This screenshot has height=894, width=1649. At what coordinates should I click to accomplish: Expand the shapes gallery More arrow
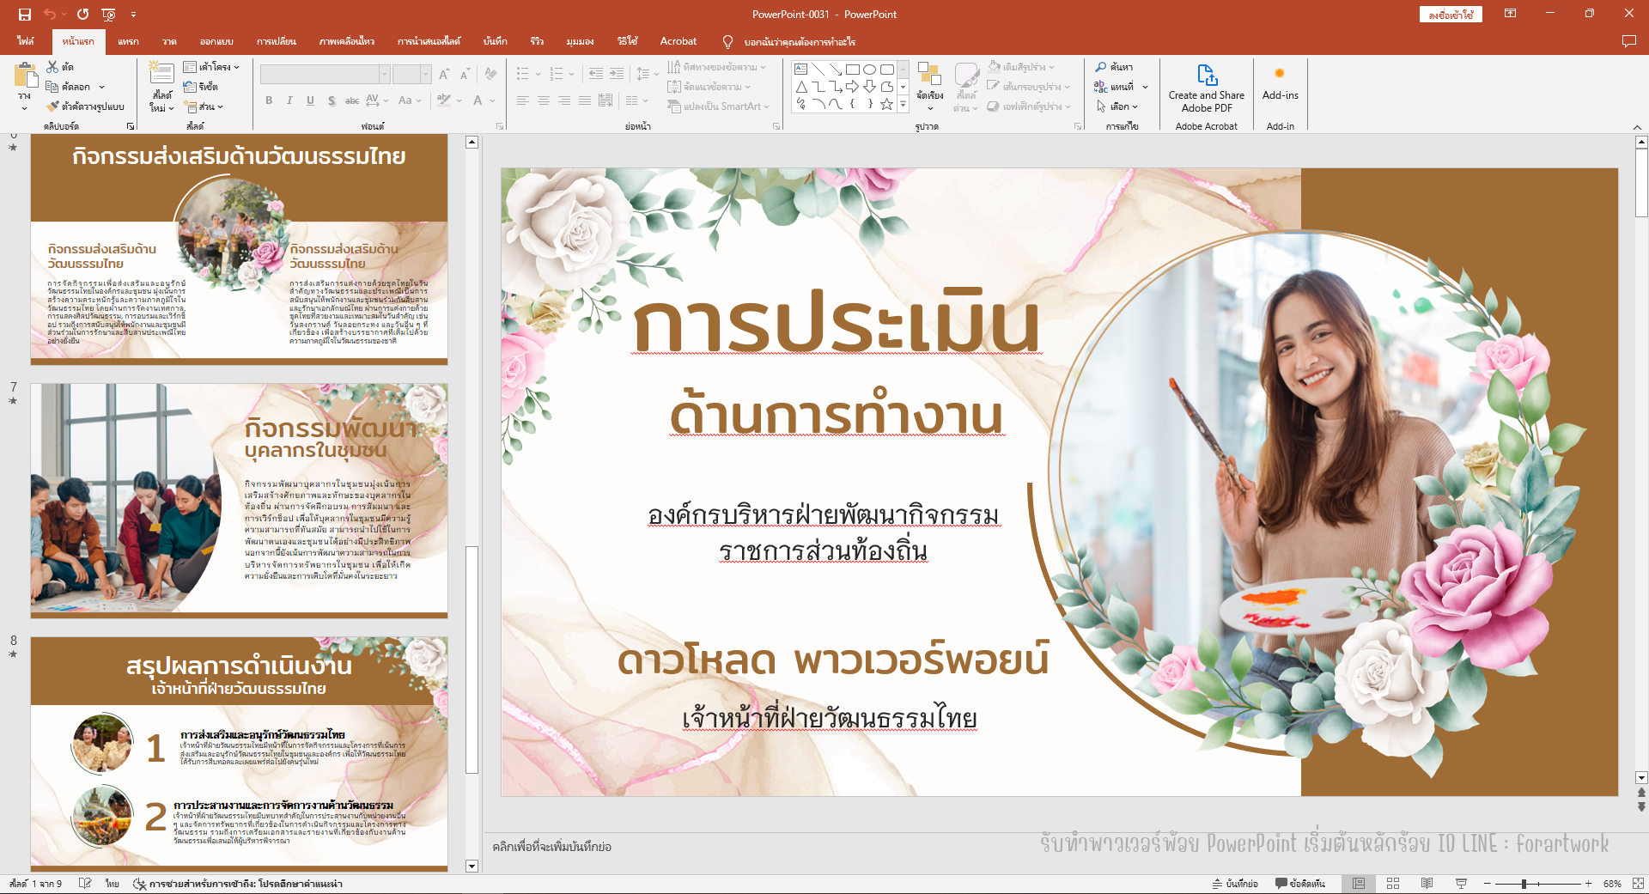click(903, 104)
